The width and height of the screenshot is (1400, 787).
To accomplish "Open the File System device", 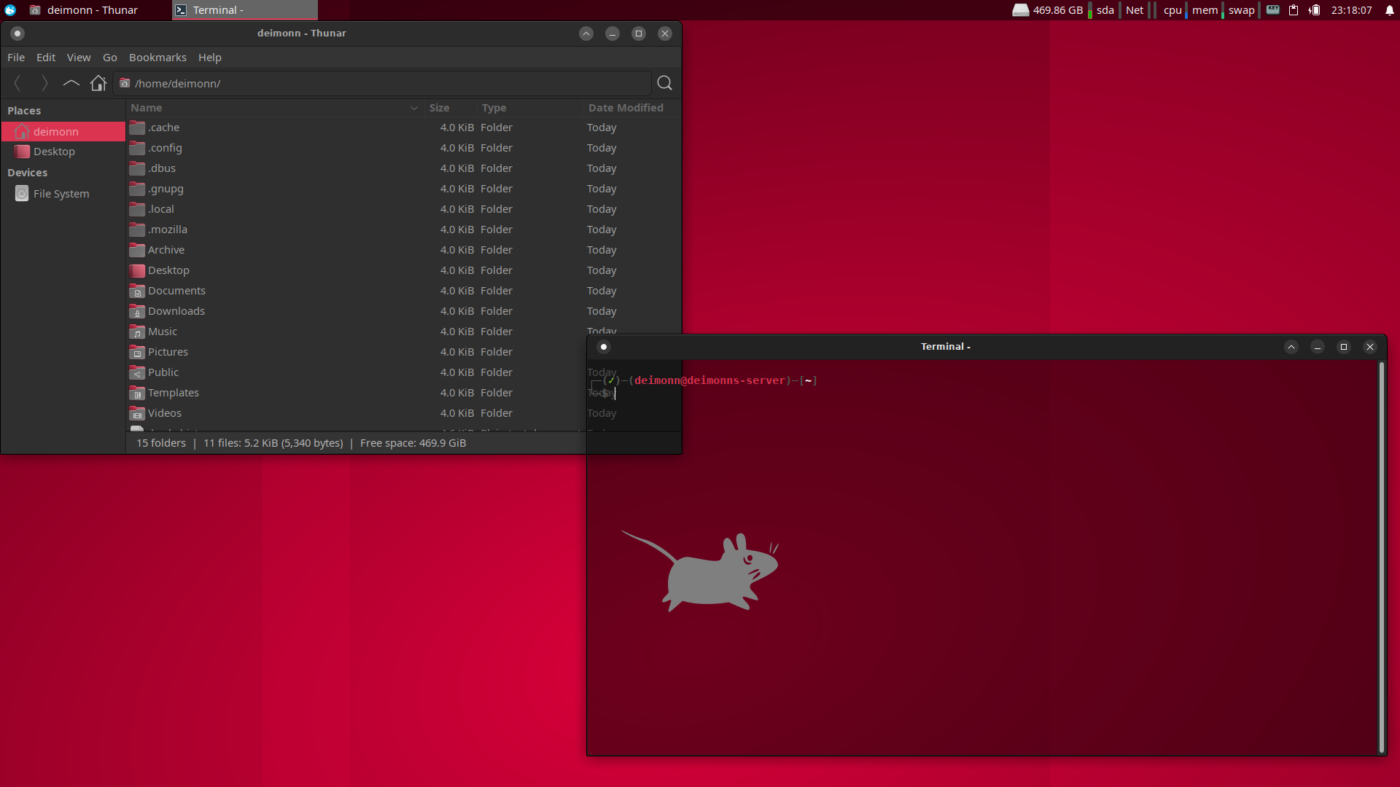I will coord(61,194).
